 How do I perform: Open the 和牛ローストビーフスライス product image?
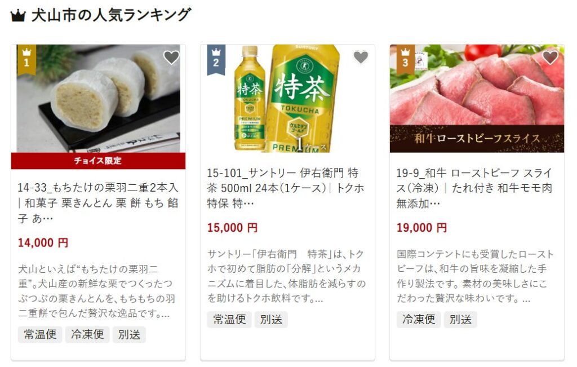pos(477,98)
